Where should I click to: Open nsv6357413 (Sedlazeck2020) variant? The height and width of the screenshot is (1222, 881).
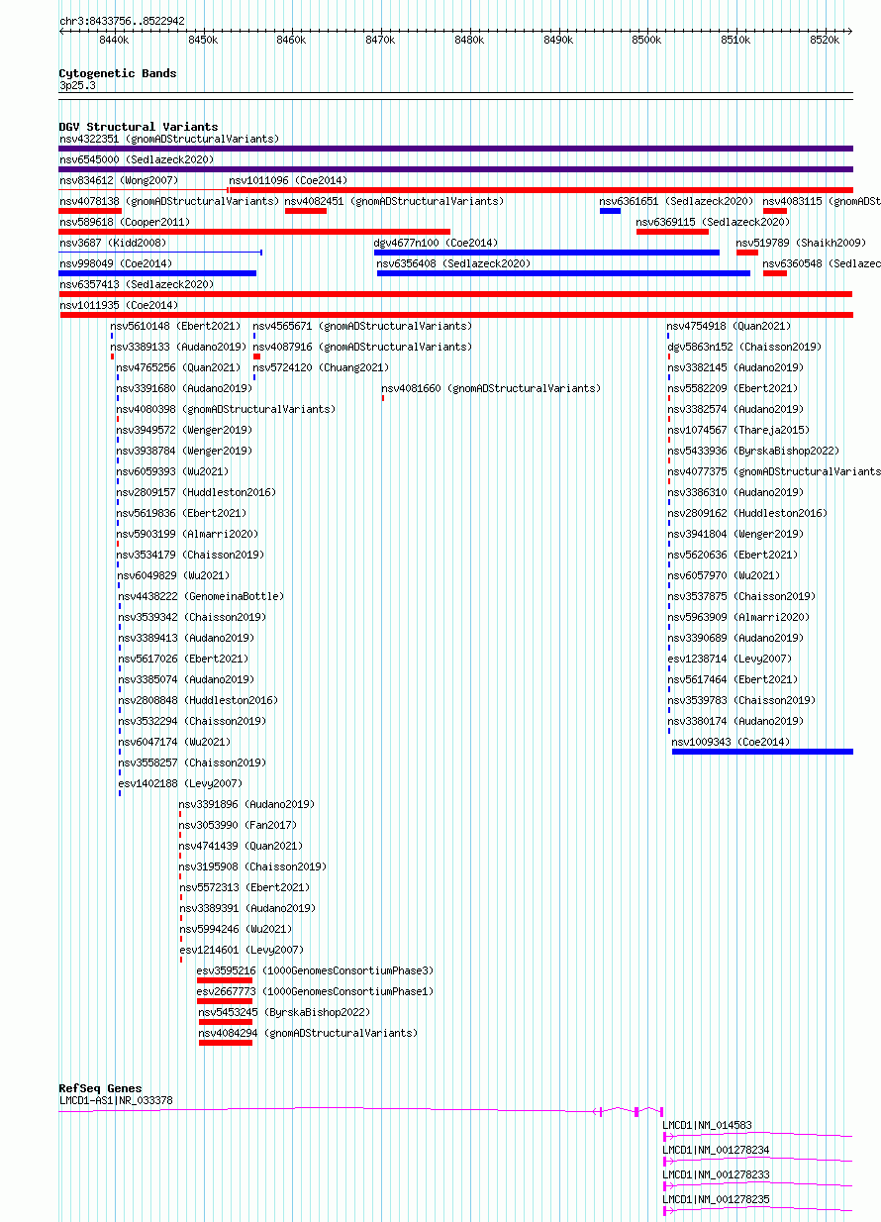tap(137, 284)
